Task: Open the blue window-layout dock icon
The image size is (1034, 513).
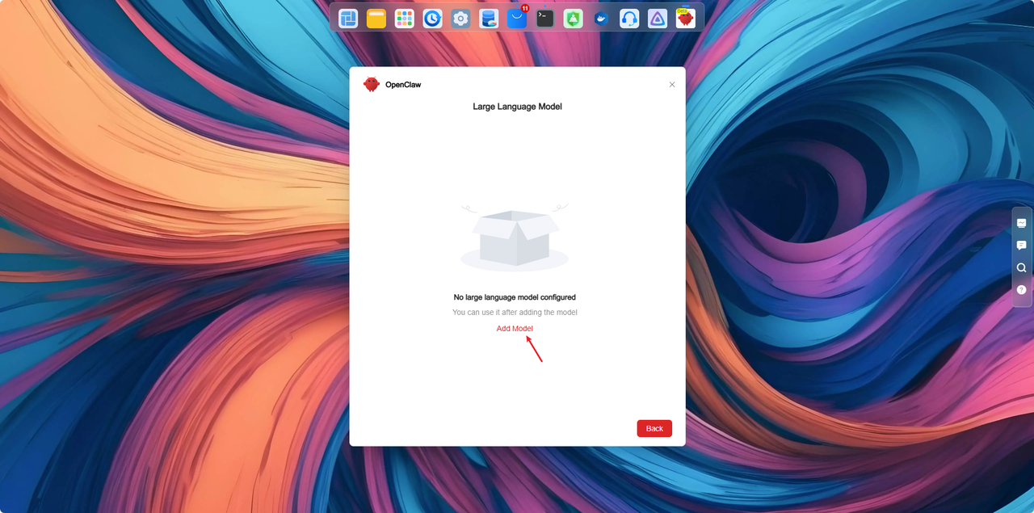Action: (348, 18)
